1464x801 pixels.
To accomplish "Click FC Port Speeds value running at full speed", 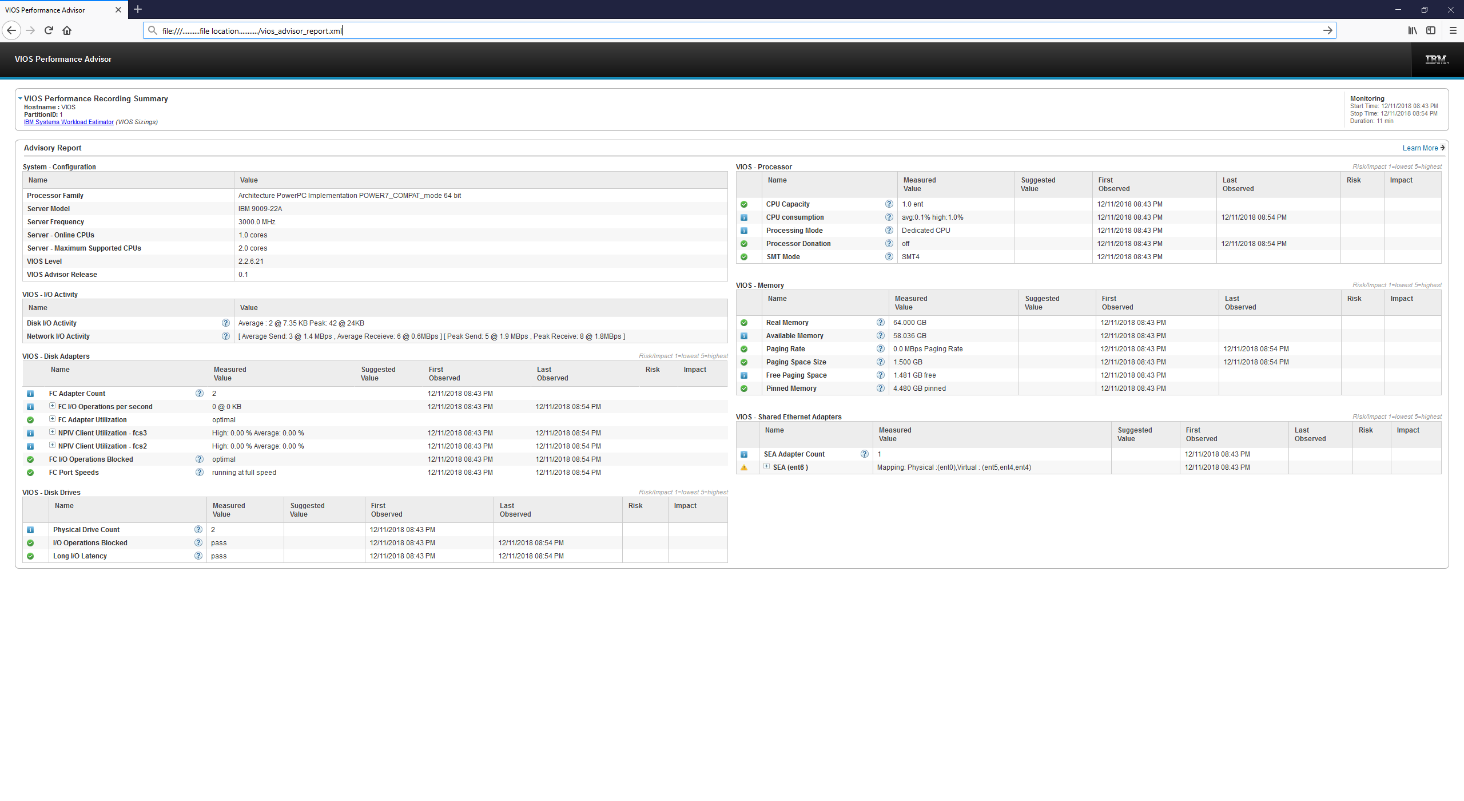I will pos(244,473).
